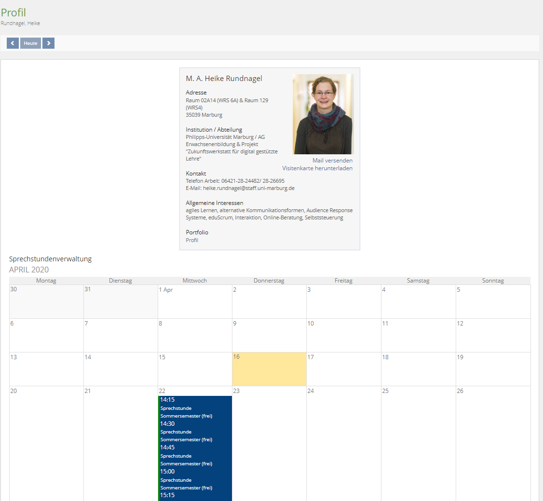Navigate to the previous month arrow

click(x=13, y=43)
